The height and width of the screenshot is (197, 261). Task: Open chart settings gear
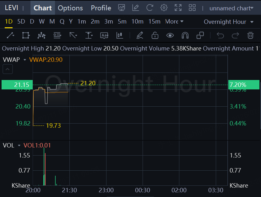click(164, 8)
